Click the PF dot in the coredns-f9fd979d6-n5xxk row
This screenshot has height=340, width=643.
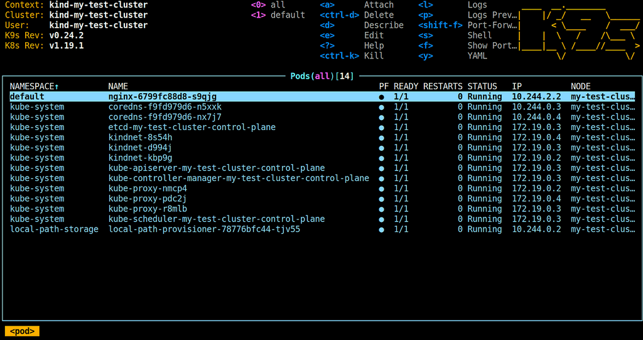pos(382,107)
